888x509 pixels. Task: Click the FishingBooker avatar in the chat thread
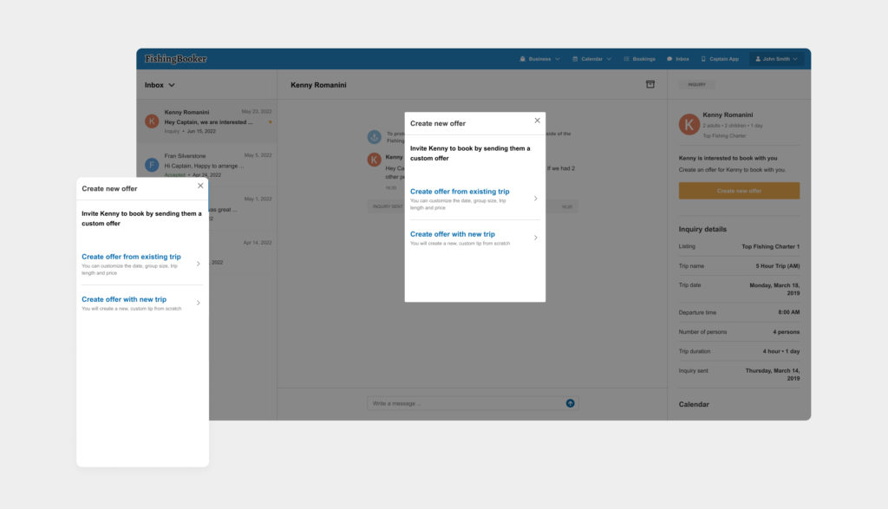375,136
